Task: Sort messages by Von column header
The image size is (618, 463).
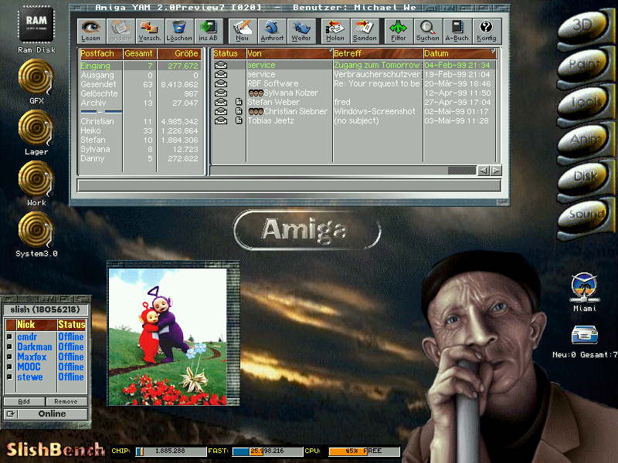Action: [287, 53]
